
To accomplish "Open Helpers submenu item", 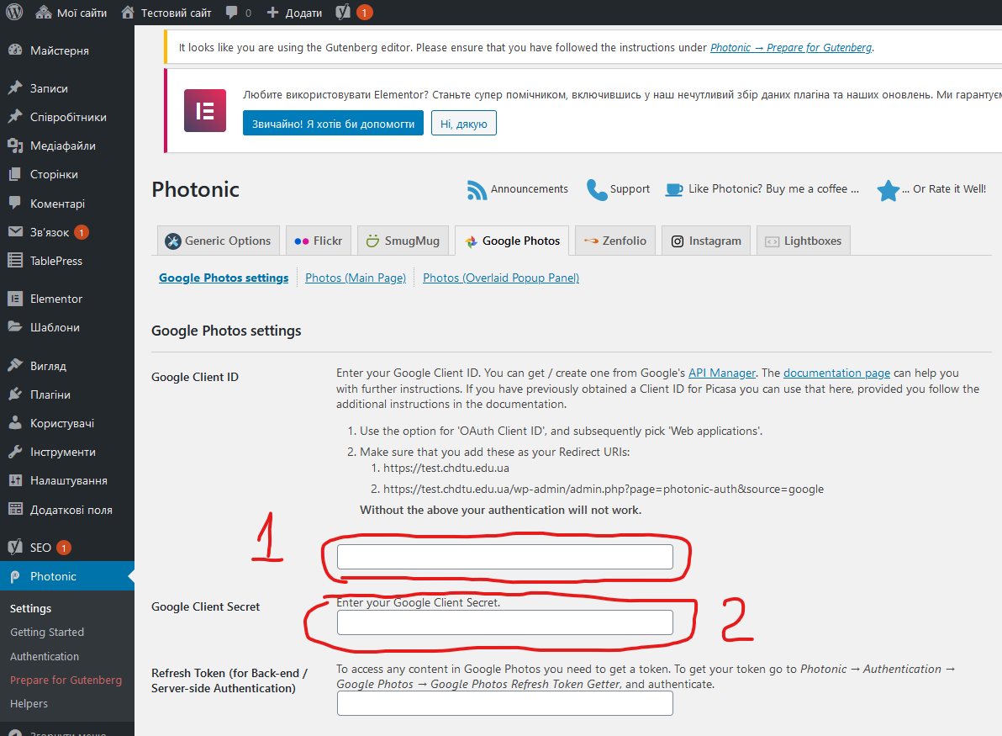I will pos(29,703).
